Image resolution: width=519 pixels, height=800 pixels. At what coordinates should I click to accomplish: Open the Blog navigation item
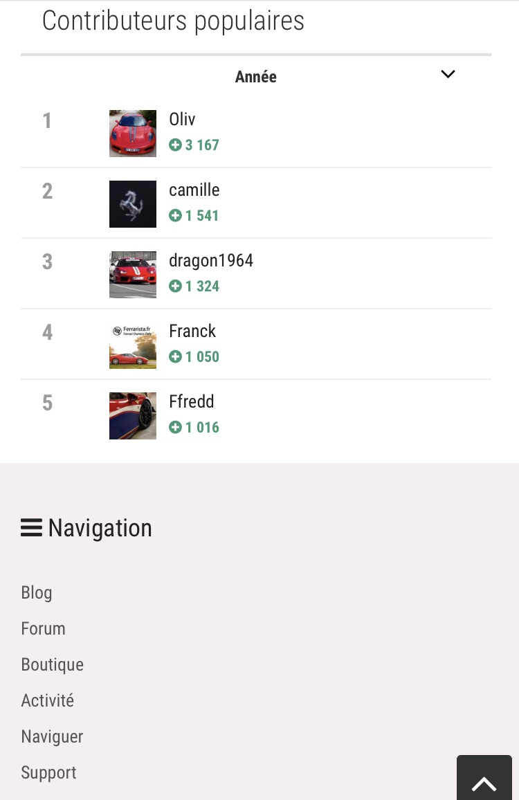(37, 593)
